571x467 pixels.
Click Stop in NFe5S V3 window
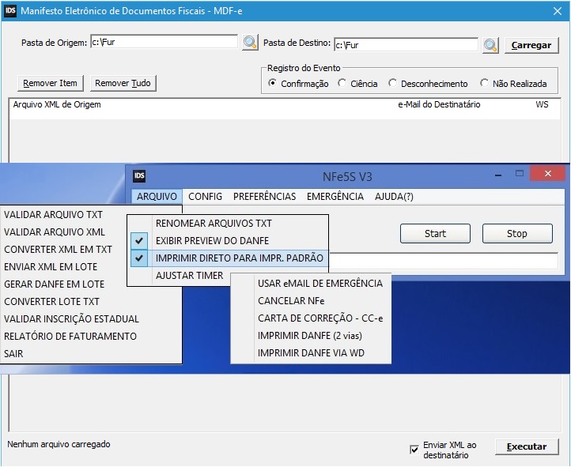pyautogui.click(x=517, y=234)
